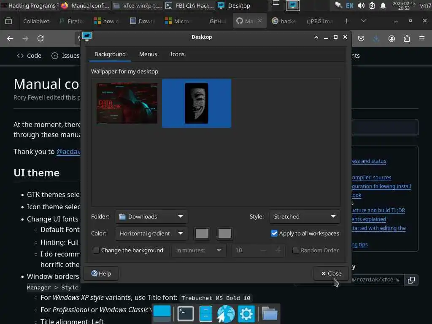Reload the Firefox page
Viewport: 432px width, 324px height.
[x=40, y=38]
